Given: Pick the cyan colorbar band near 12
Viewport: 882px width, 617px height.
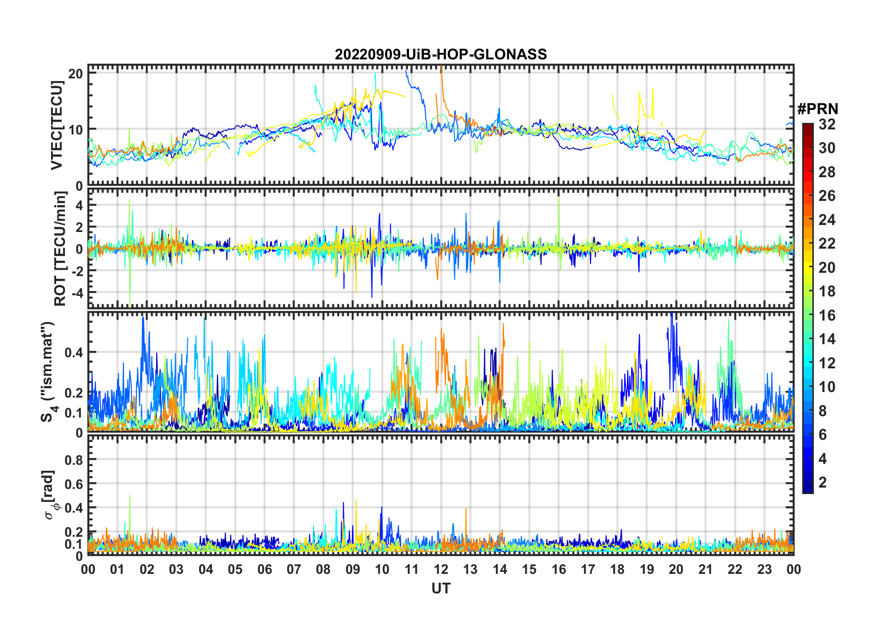Looking at the screenshot, I should click(x=807, y=363).
